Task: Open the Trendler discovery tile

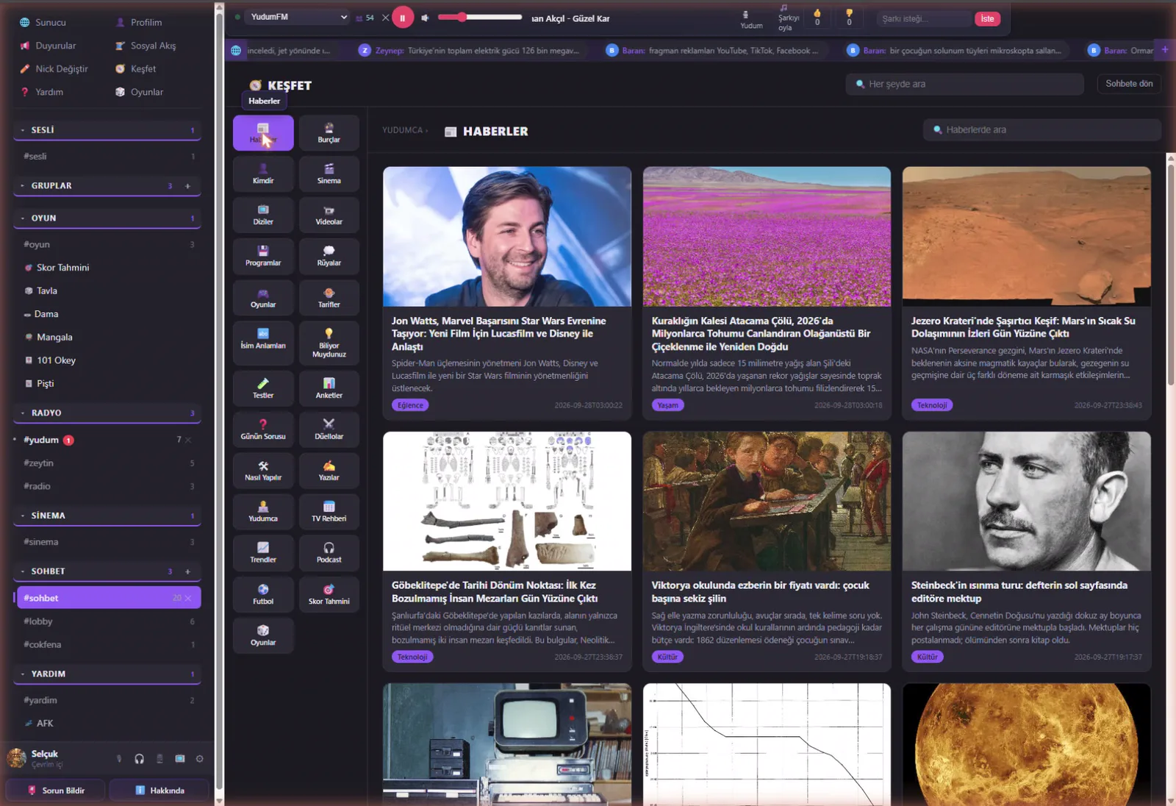Action: pos(263,554)
